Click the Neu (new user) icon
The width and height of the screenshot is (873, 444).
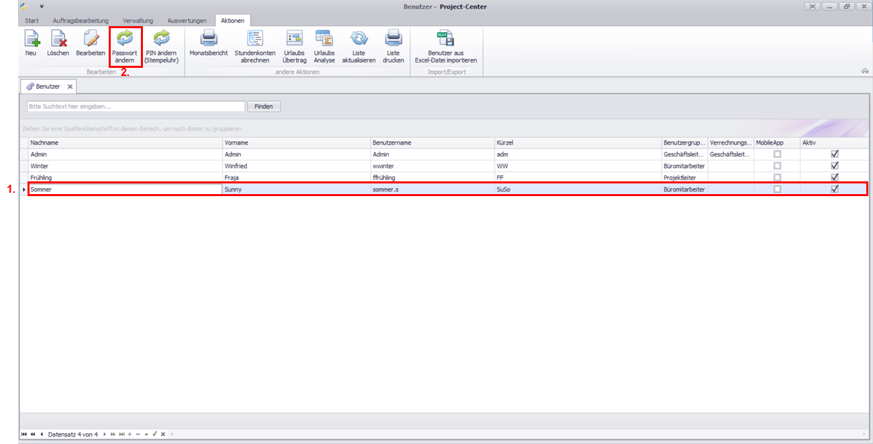pos(31,39)
